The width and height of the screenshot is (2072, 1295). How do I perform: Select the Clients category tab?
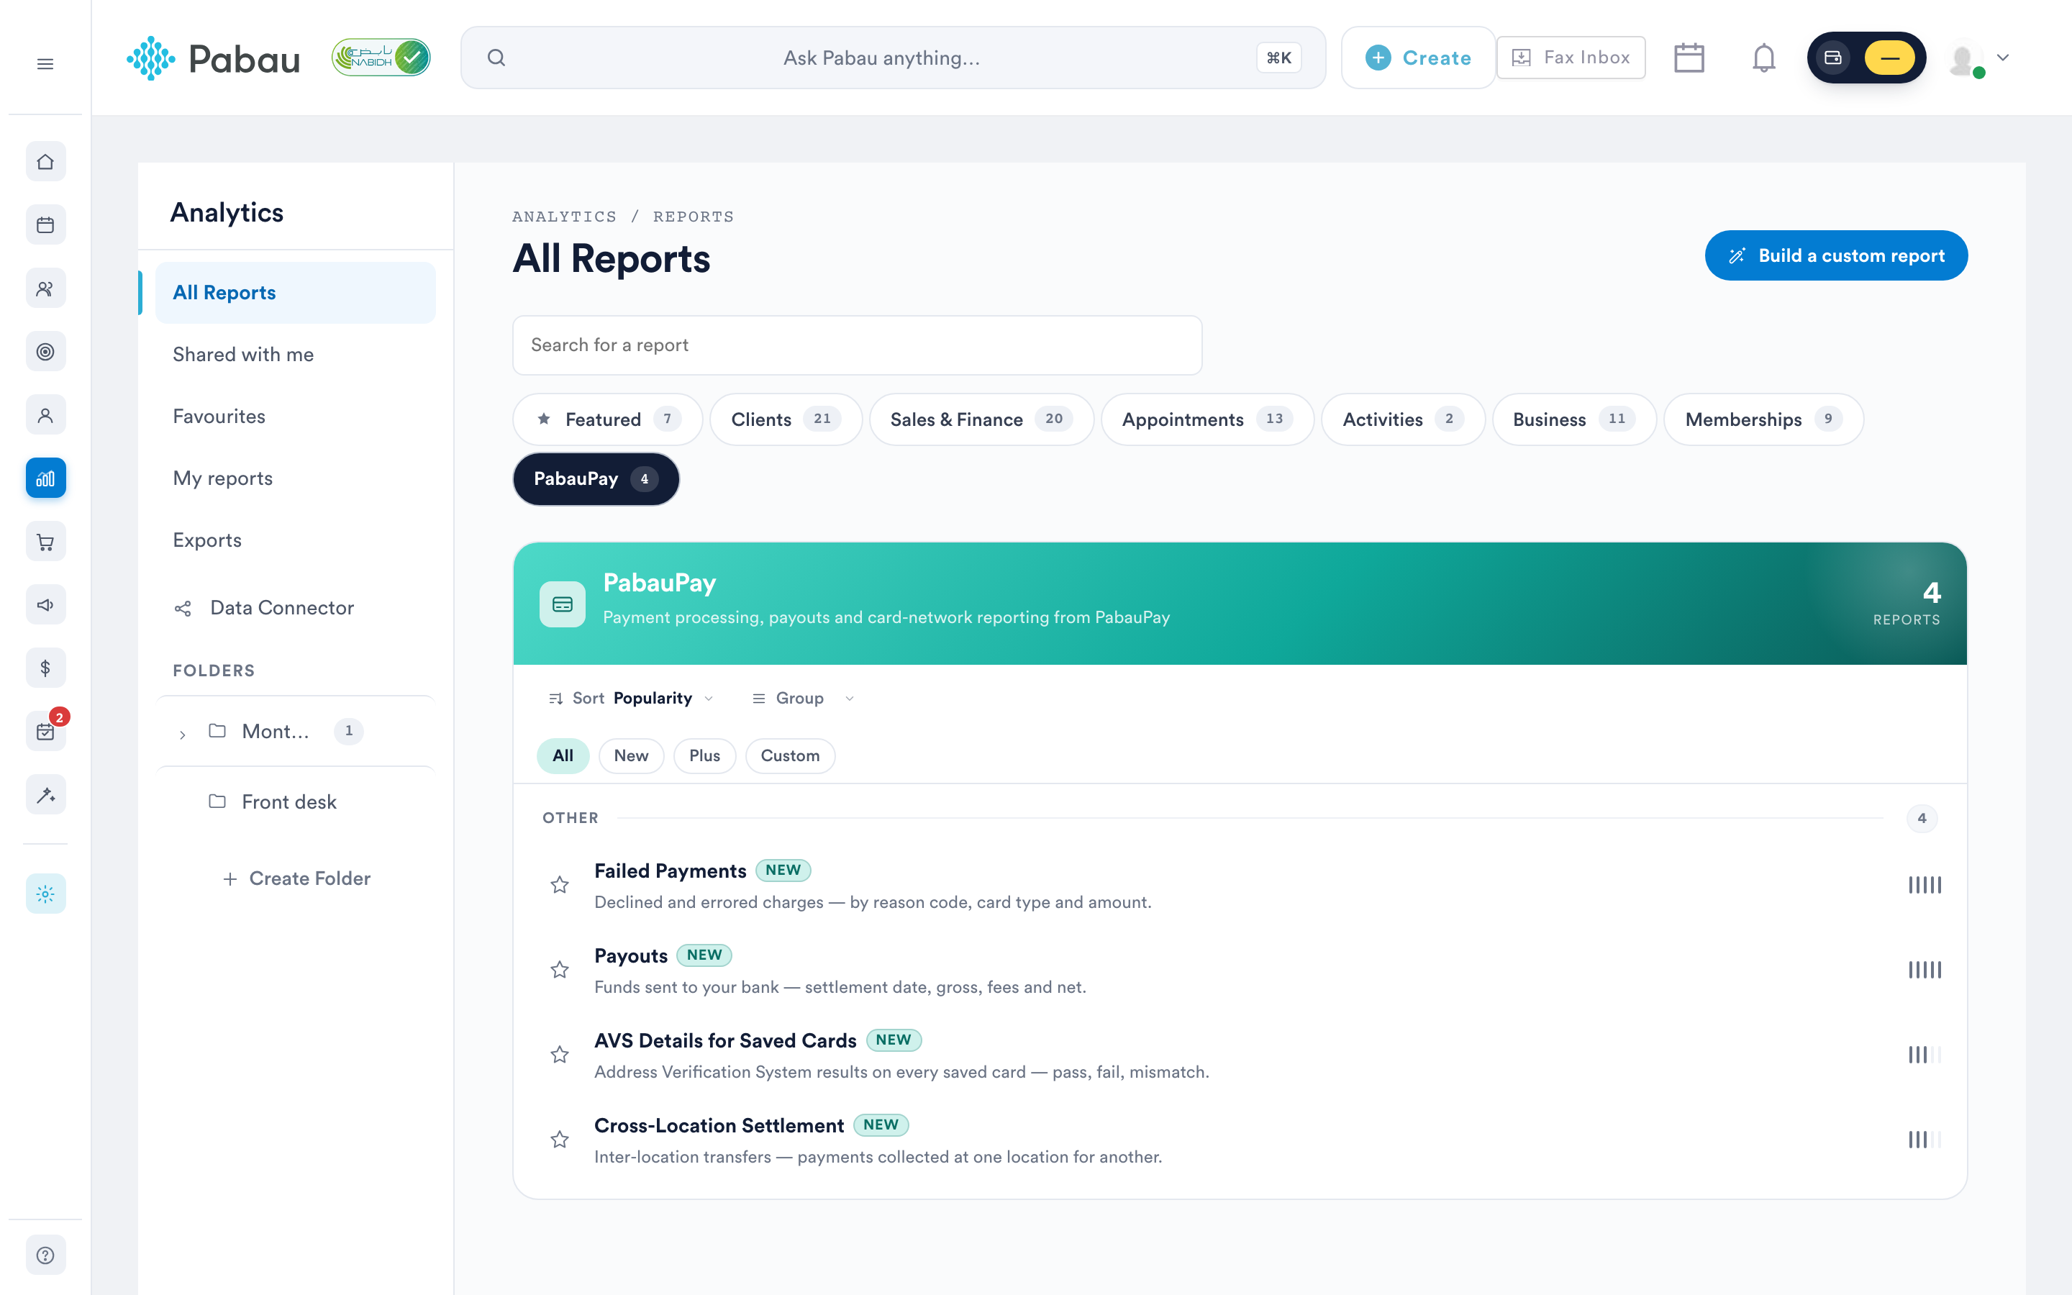pyautogui.click(x=786, y=419)
